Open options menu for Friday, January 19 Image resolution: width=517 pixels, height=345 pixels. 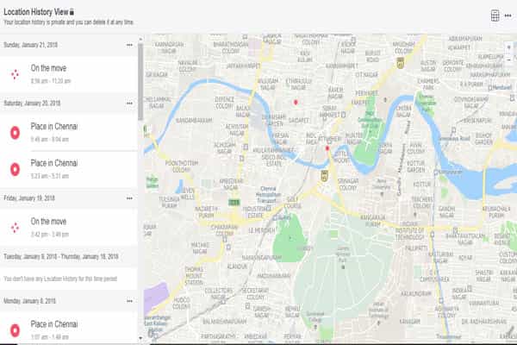(x=129, y=198)
